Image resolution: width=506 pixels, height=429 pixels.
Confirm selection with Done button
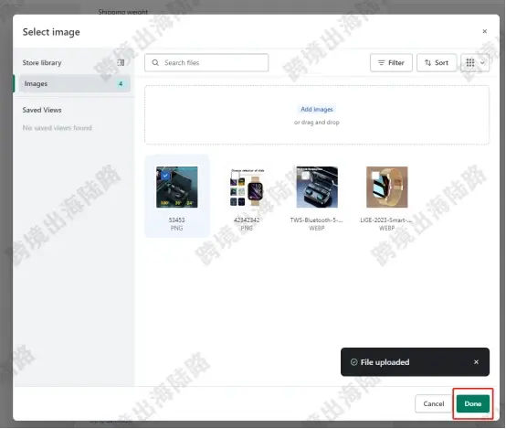pos(473,403)
